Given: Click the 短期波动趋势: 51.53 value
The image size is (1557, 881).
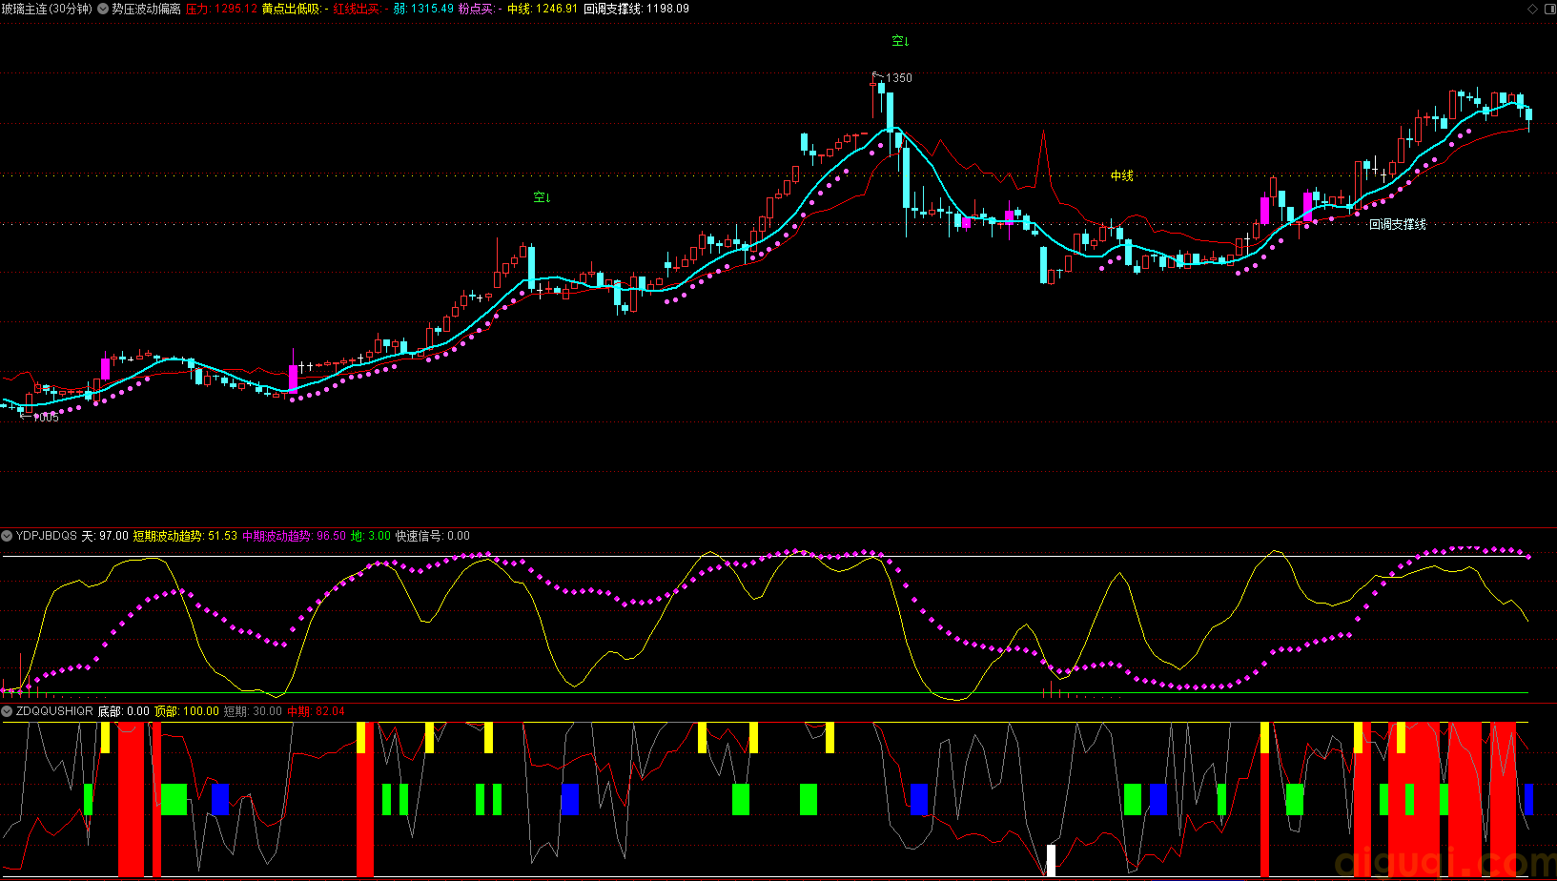Looking at the screenshot, I should click(185, 536).
